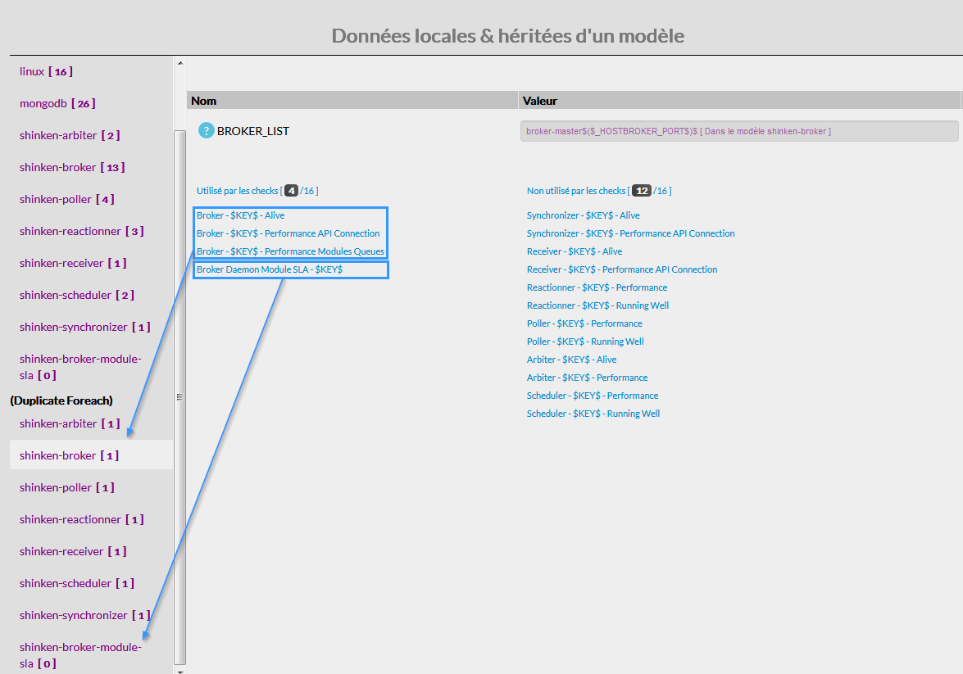Click the BROKER_LIST value field
963x674 pixels.
coord(738,131)
